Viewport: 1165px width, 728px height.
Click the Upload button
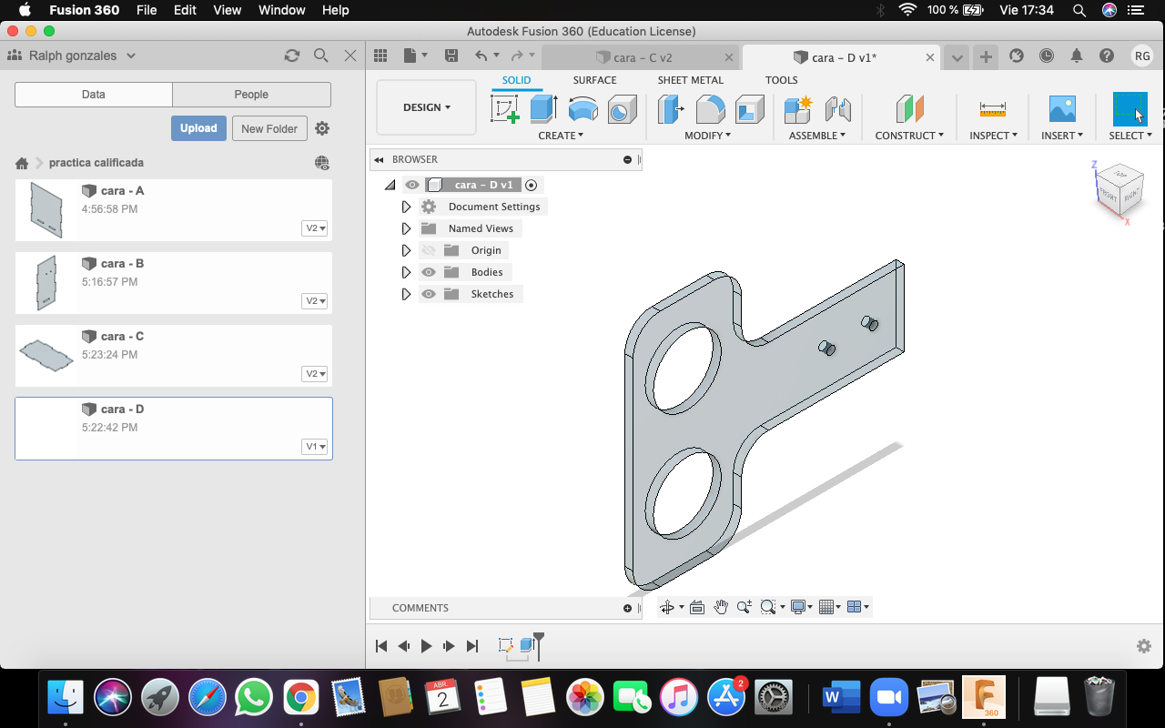coord(198,128)
